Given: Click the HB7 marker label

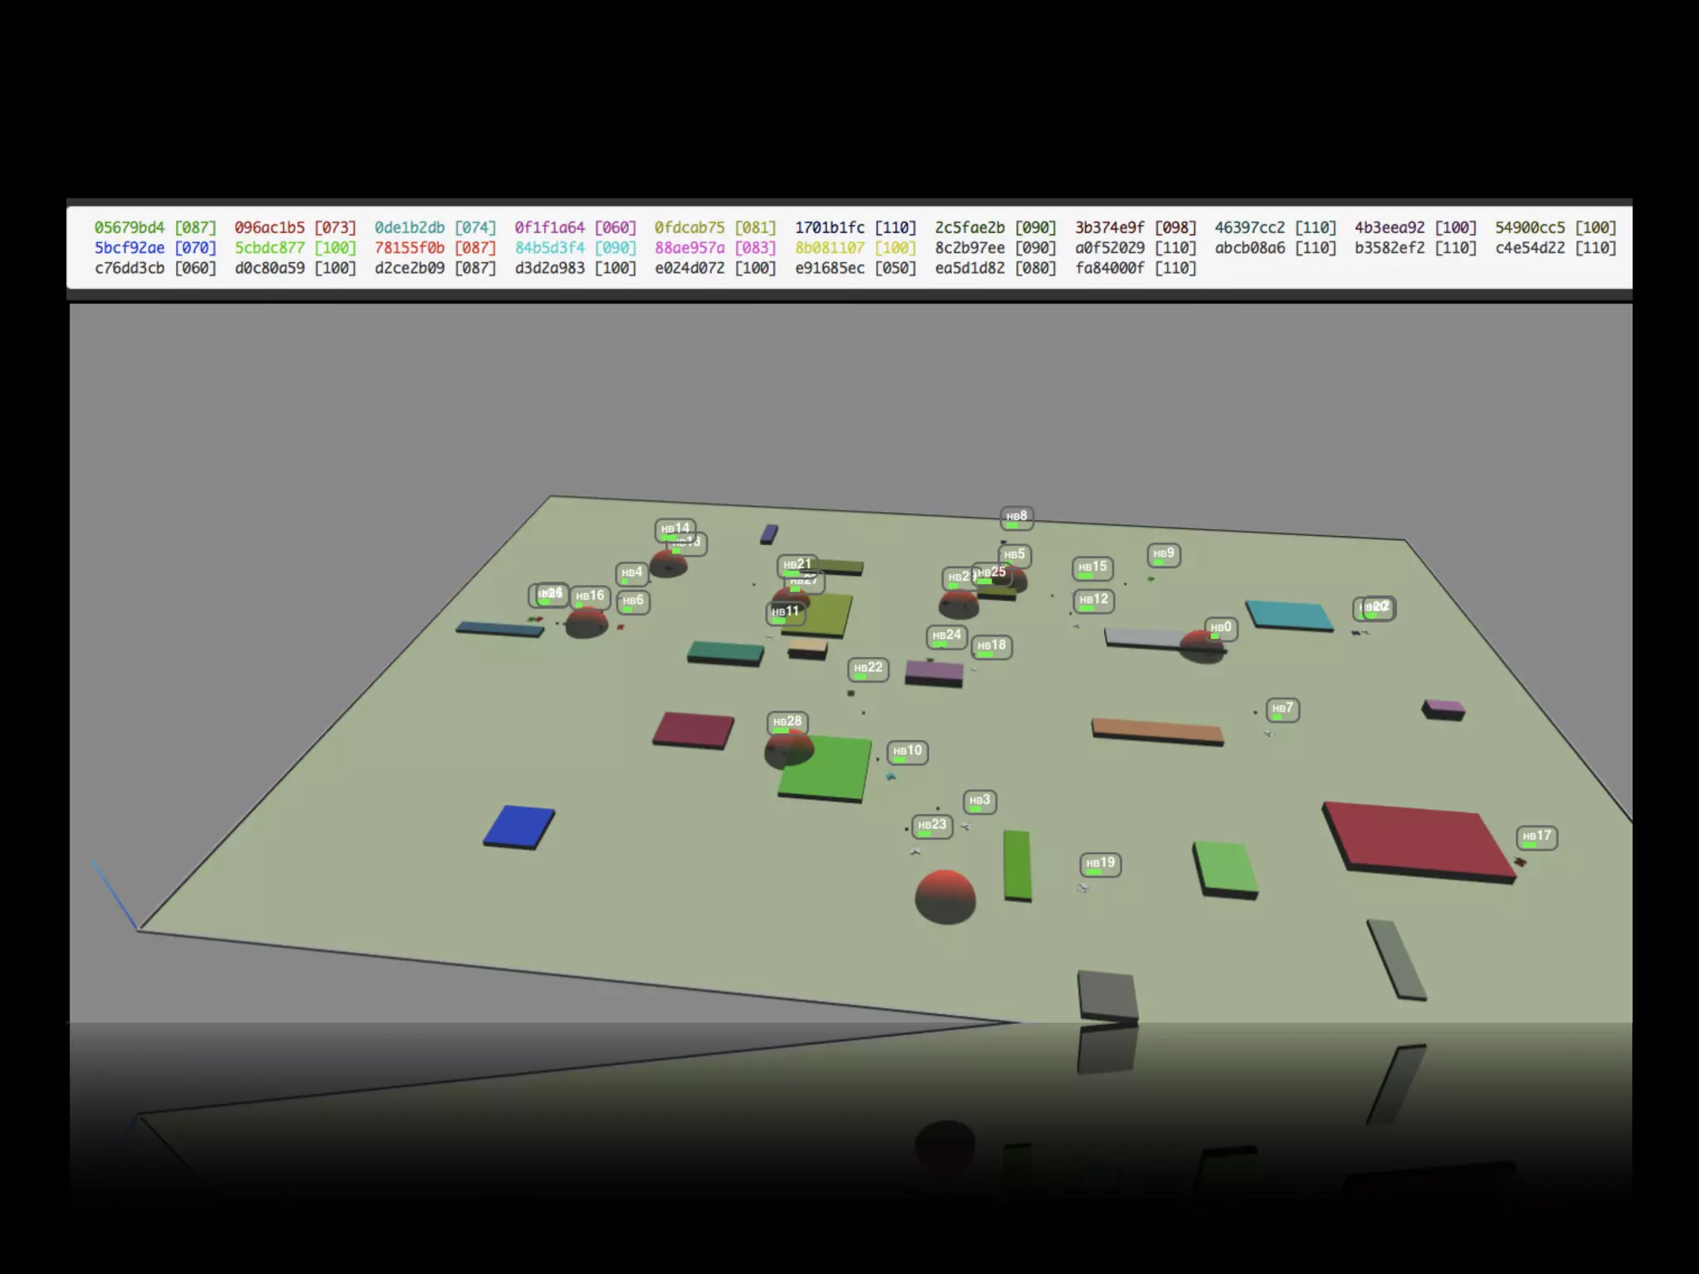Looking at the screenshot, I should pos(1283,709).
